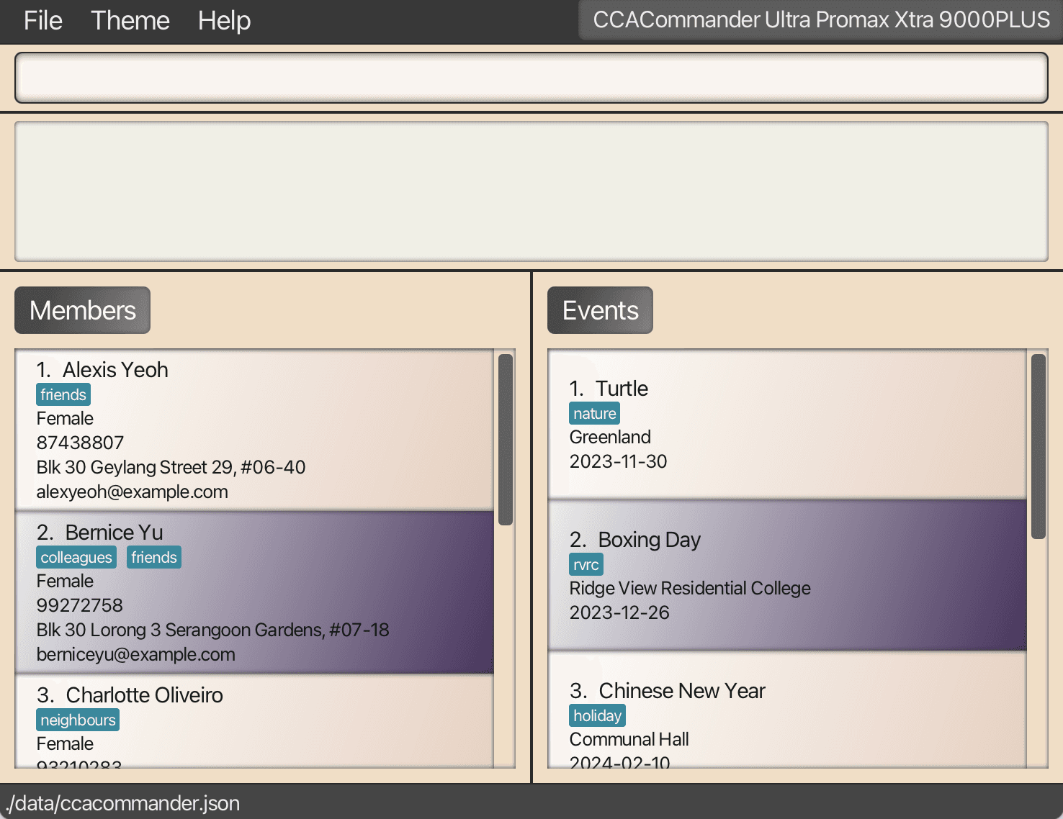Select the Boxing Day event location line
Screen dimensions: 1063x819
689,588
